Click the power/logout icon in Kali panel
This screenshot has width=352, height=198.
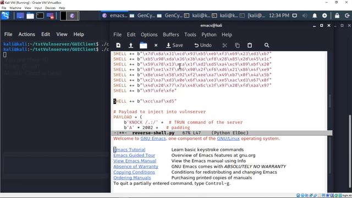click(x=347, y=15)
